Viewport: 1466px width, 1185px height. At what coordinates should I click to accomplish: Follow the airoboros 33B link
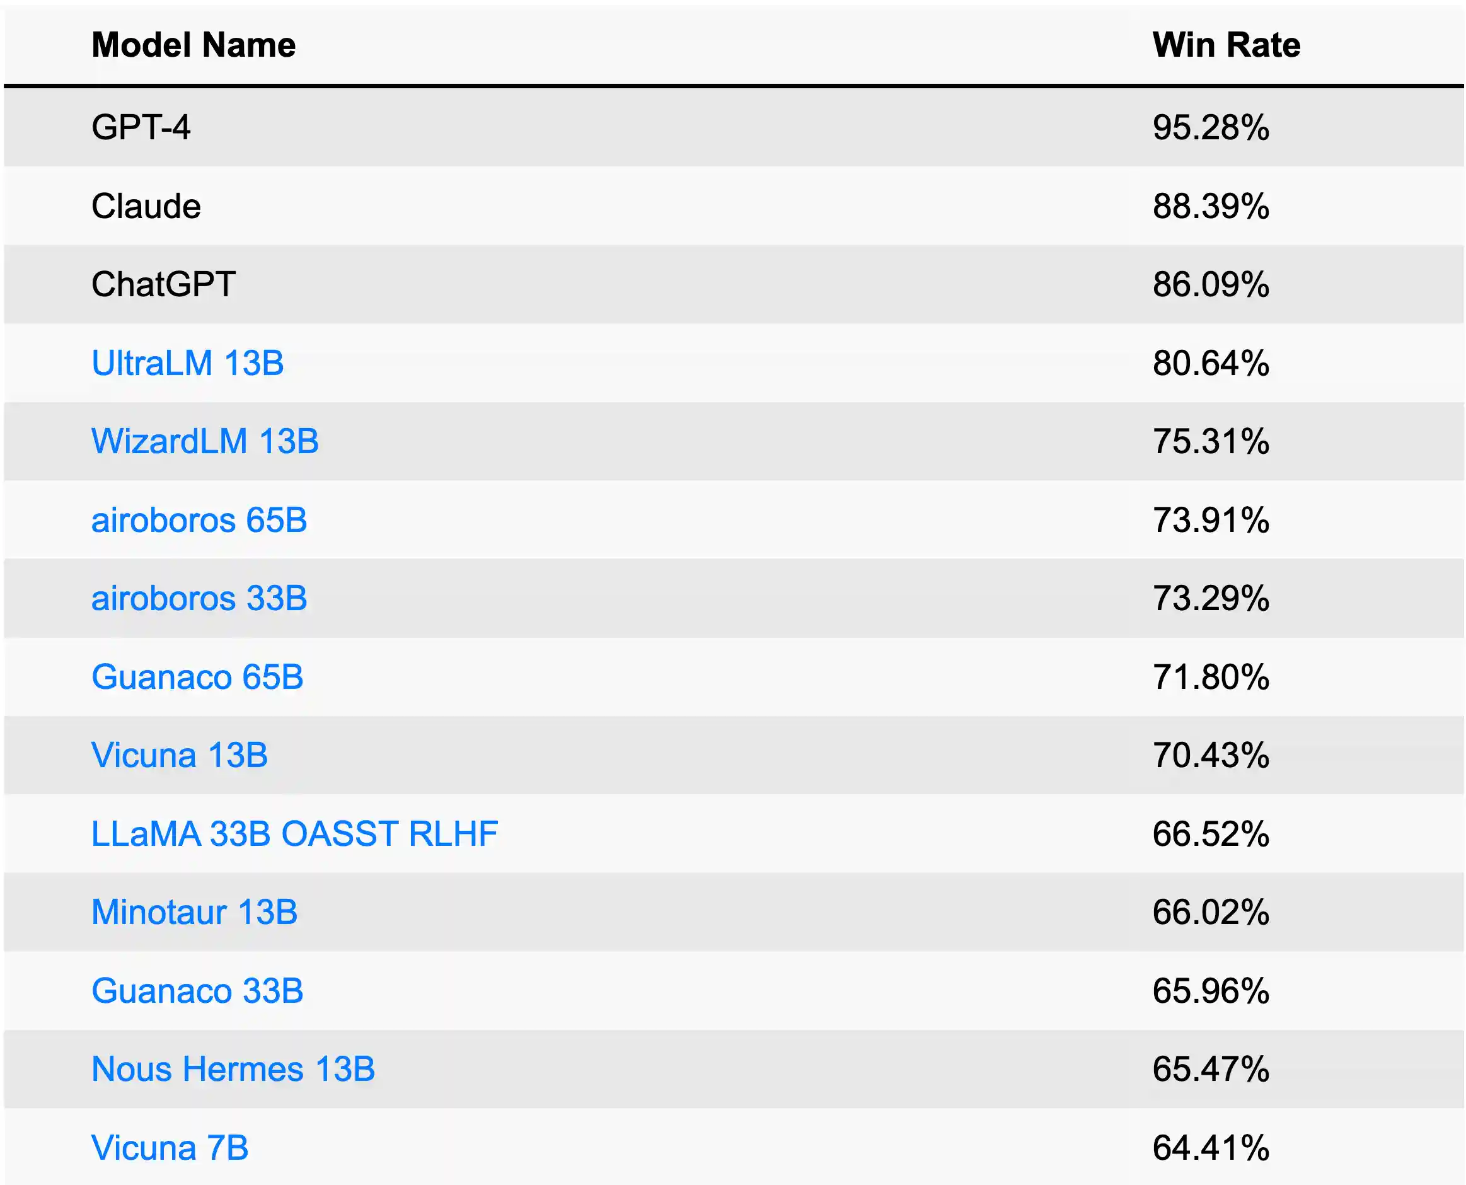tap(199, 599)
